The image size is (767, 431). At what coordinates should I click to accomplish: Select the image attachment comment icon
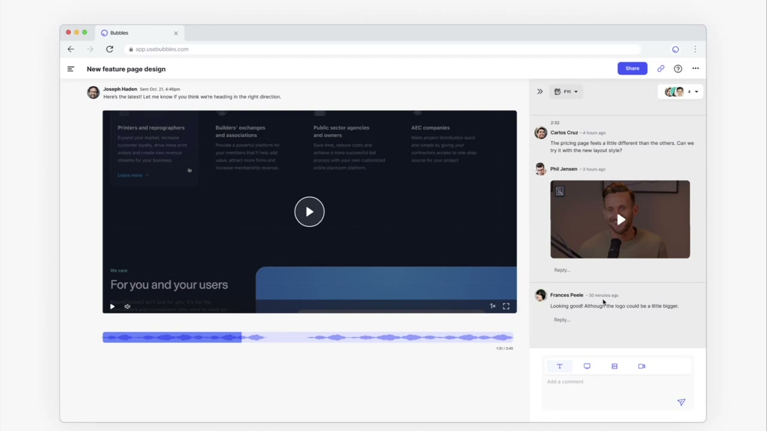click(x=614, y=366)
